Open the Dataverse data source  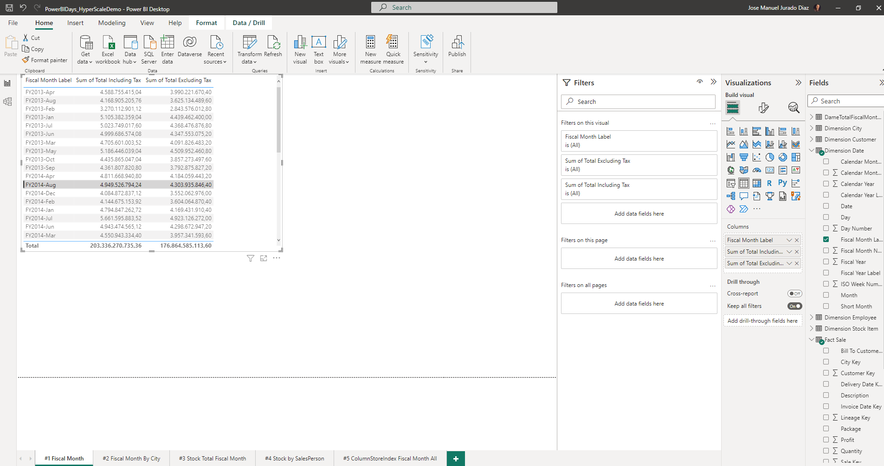point(190,47)
